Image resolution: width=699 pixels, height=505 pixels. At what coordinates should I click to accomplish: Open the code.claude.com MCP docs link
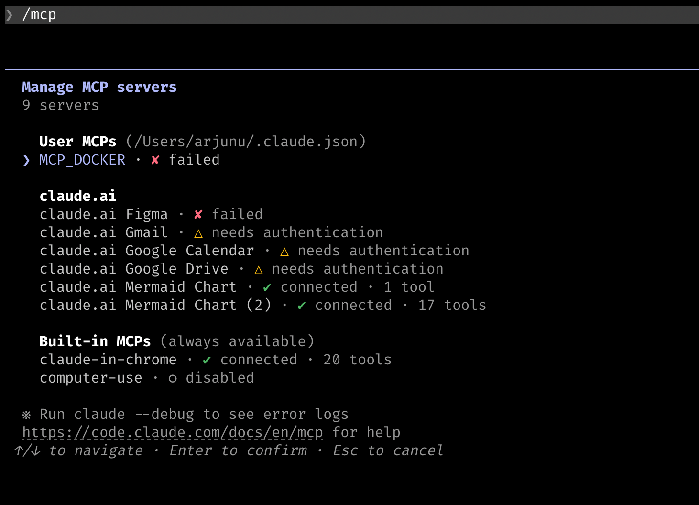(173, 432)
